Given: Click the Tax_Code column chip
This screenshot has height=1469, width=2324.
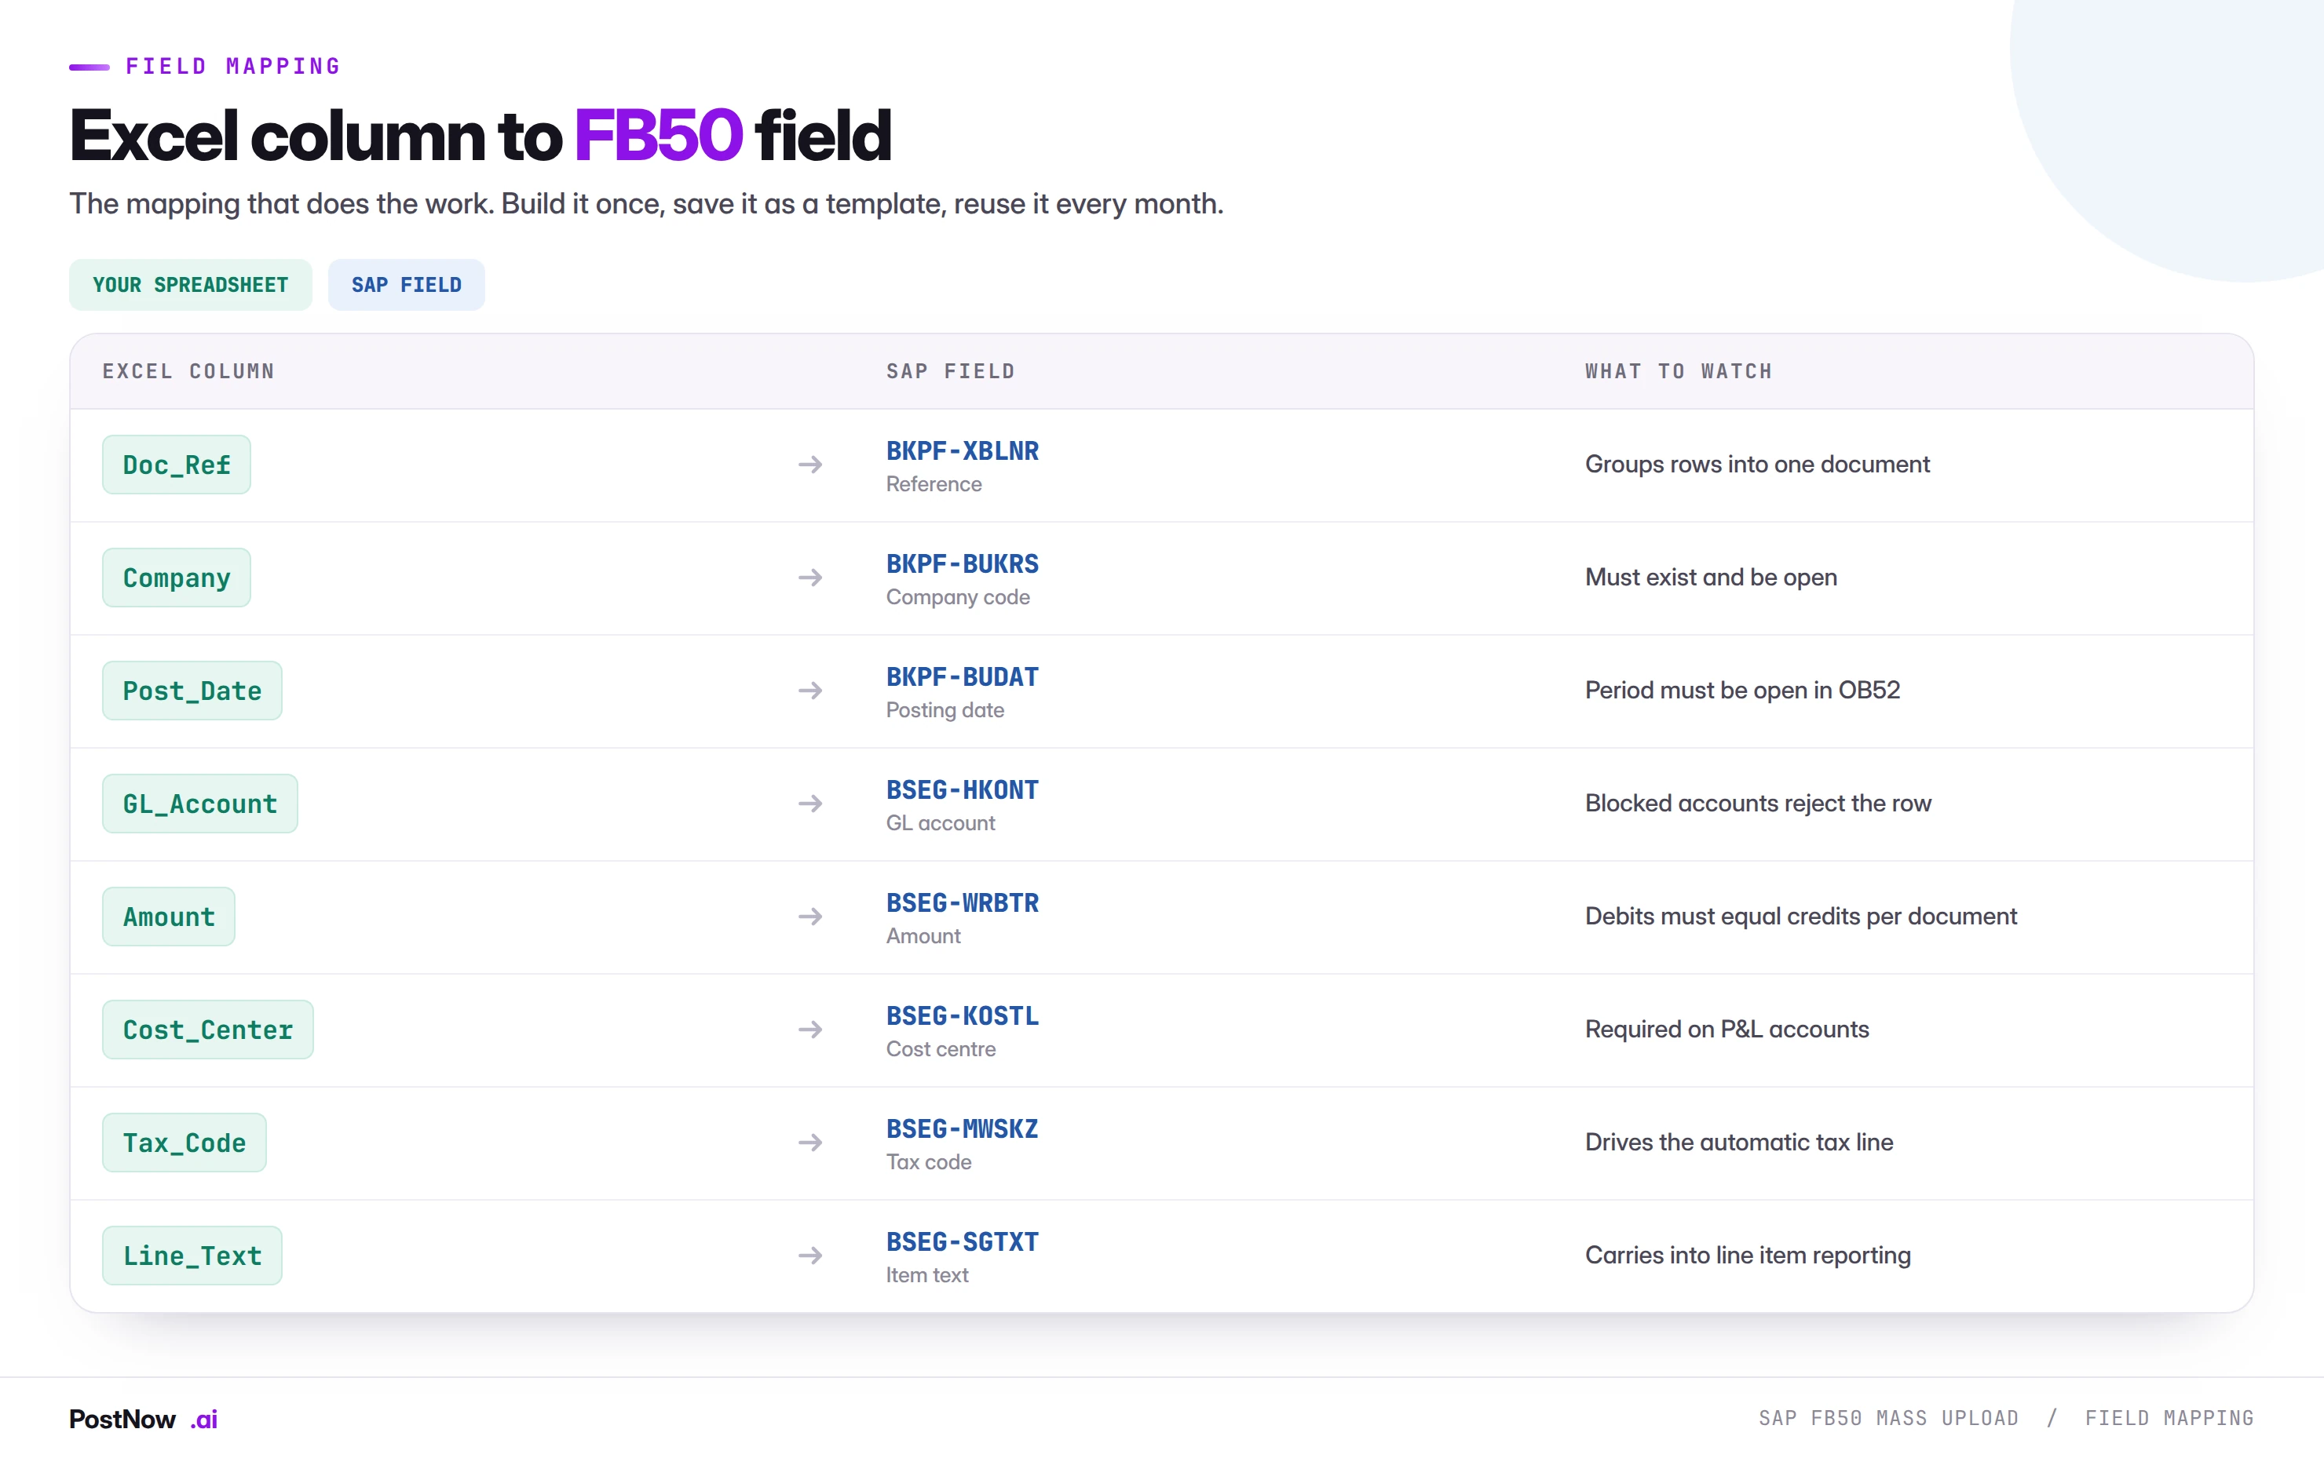Looking at the screenshot, I should click(x=185, y=1142).
